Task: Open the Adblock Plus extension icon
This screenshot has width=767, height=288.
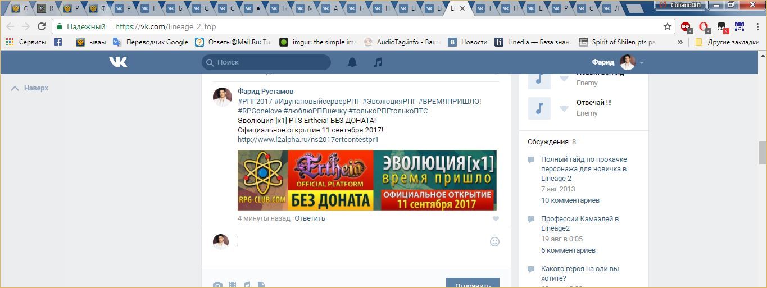Action: pos(686,26)
